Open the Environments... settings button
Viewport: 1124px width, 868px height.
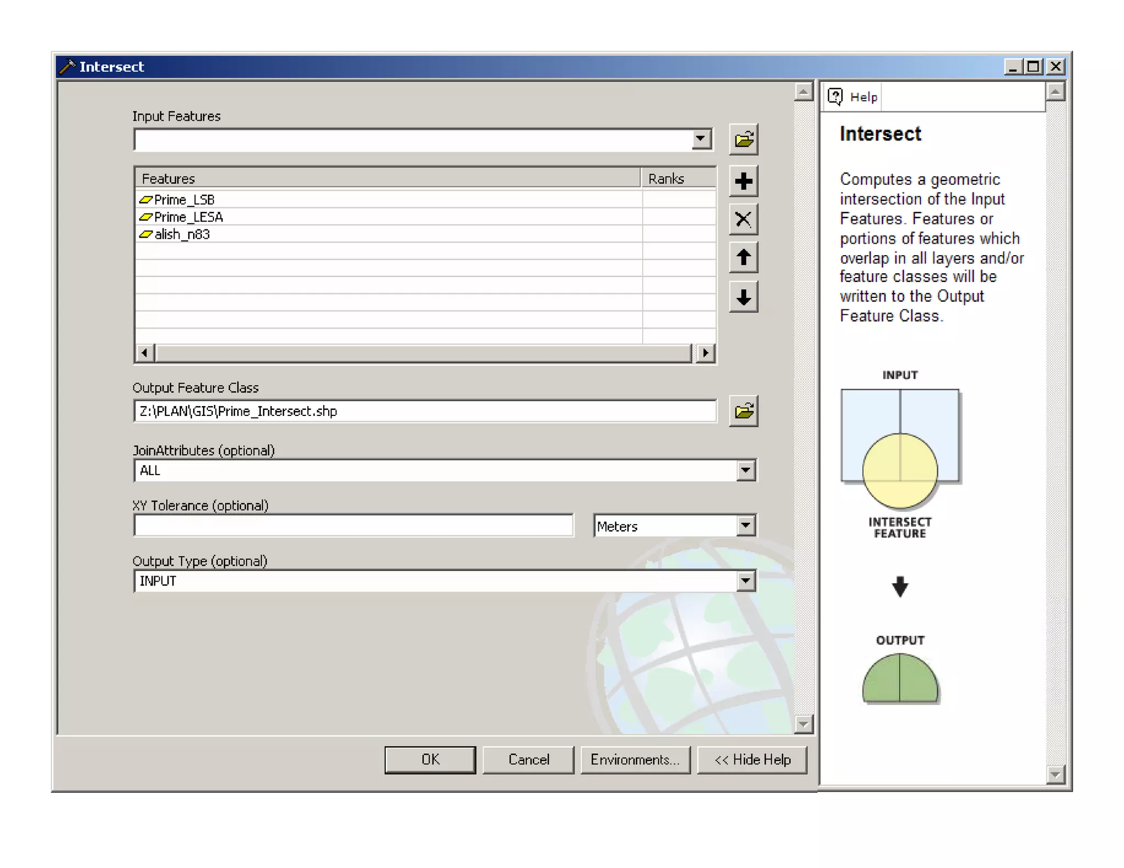pos(634,760)
